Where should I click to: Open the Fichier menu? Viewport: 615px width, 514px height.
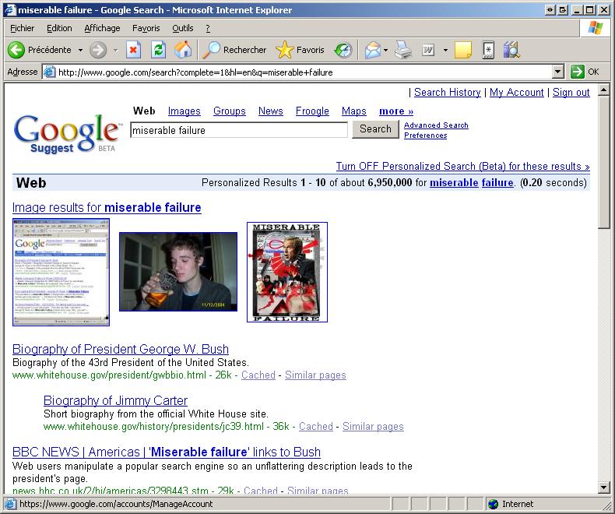(22, 28)
